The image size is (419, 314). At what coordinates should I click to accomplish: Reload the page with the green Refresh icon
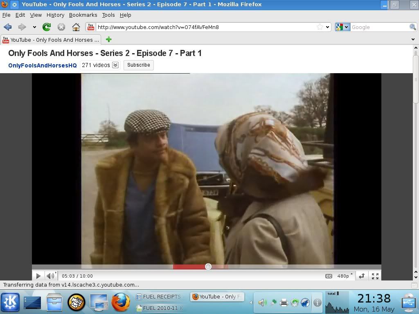(47, 27)
